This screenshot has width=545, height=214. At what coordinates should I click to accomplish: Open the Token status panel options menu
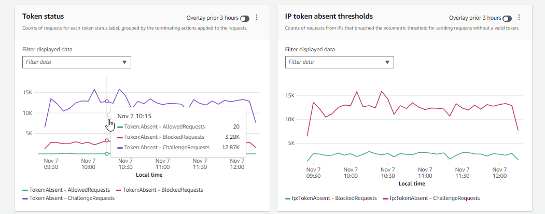[257, 18]
